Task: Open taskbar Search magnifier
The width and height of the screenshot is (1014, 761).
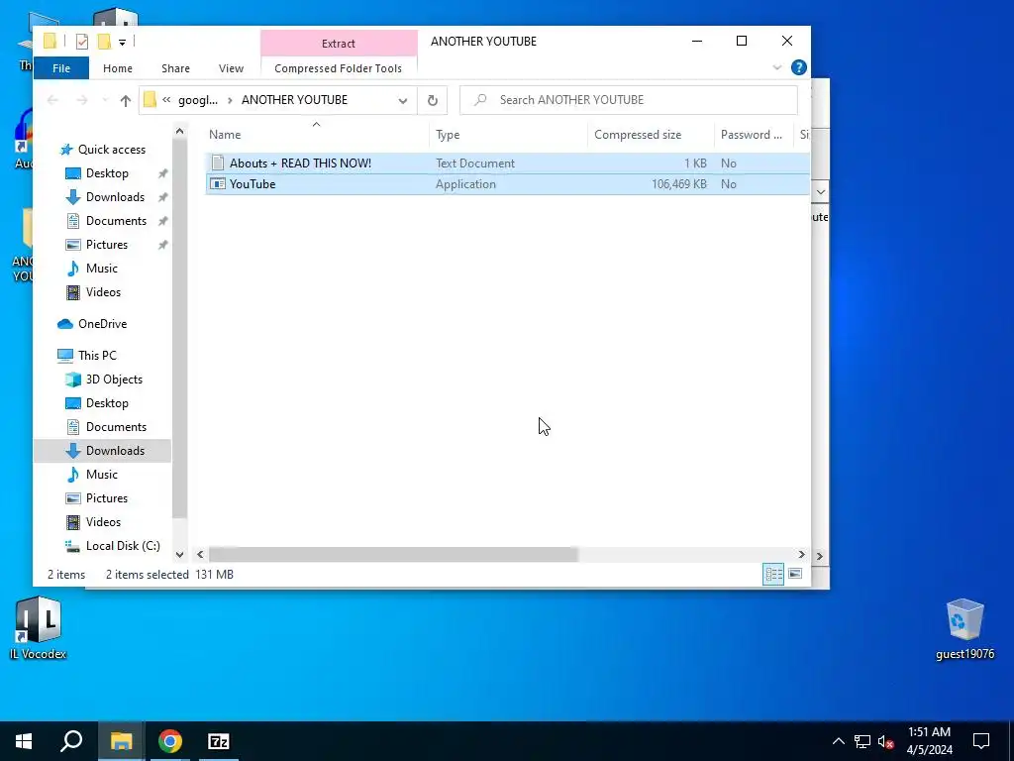Action: 71,741
